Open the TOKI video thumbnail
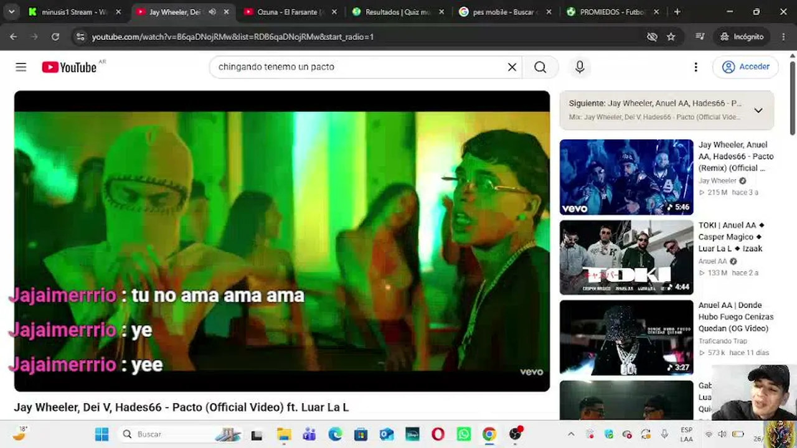The width and height of the screenshot is (797, 448). [626, 257]
